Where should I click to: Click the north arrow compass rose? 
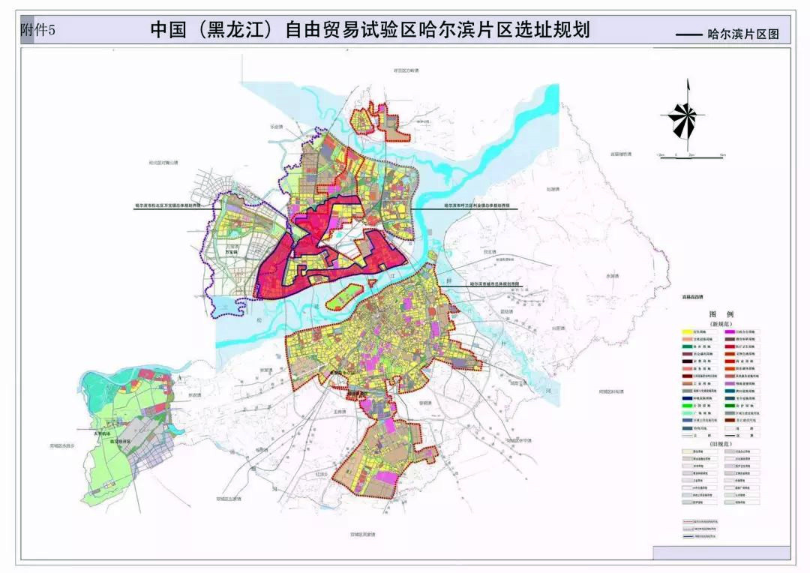681,118
